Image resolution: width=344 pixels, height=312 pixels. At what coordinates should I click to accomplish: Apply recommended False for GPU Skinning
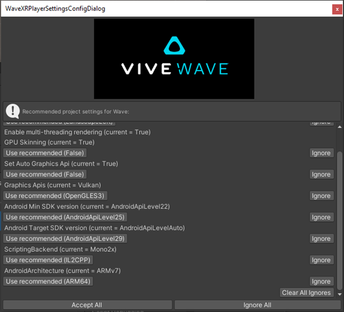pos(45,153)
